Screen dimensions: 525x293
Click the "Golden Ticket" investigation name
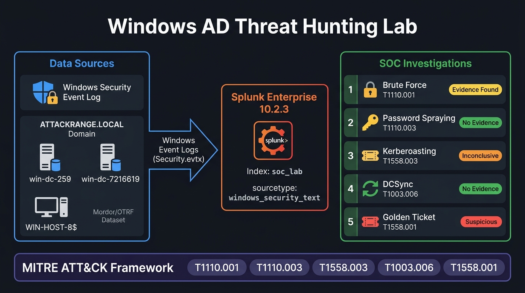[x=409, y=217]
